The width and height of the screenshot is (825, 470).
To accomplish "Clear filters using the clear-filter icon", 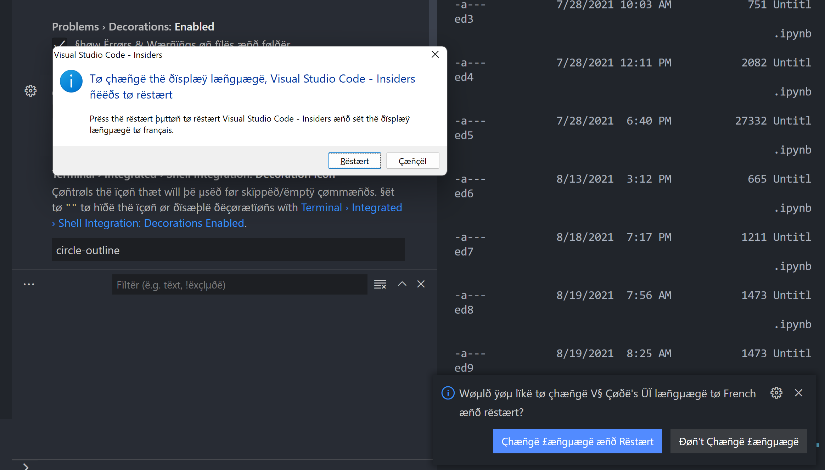I will (x=380, y=284).
